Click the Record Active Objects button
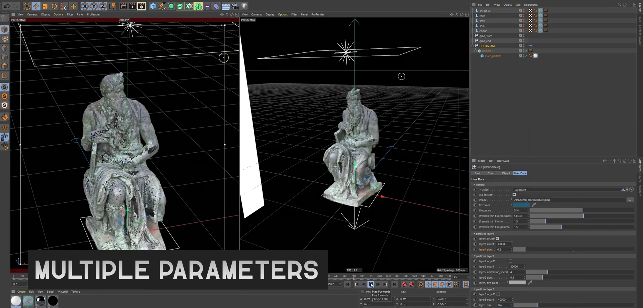The image size is (643, 308). click(404, 284)
